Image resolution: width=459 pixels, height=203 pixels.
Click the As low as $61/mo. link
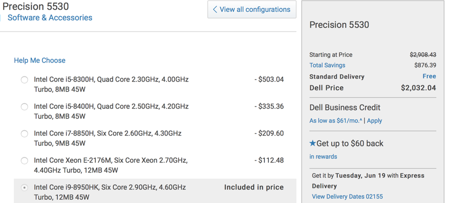click(336, 121)
